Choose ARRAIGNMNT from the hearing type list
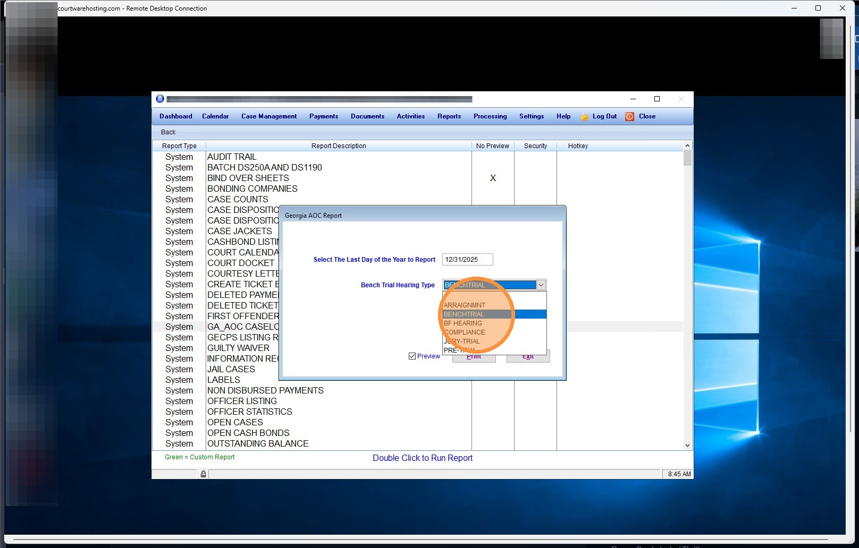 coord(494,305)
